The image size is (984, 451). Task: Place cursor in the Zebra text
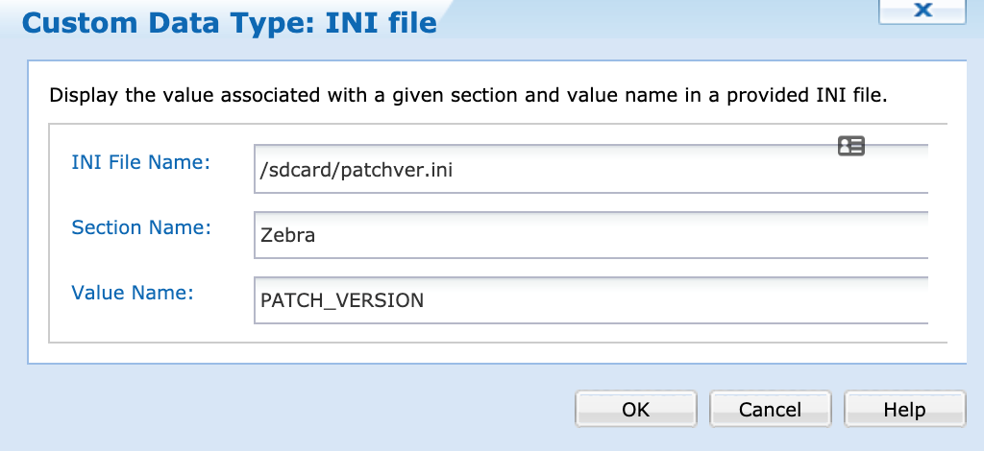point(287,235)
